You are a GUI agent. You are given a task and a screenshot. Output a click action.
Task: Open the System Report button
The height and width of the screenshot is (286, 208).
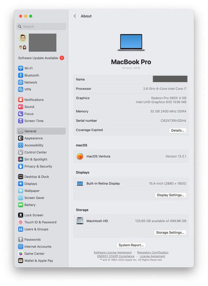click(x=131, y=245)
